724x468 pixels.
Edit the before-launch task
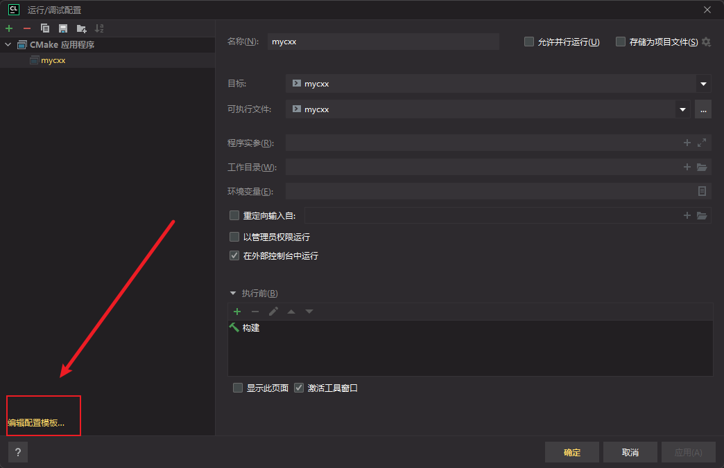(x=273, y=312)
